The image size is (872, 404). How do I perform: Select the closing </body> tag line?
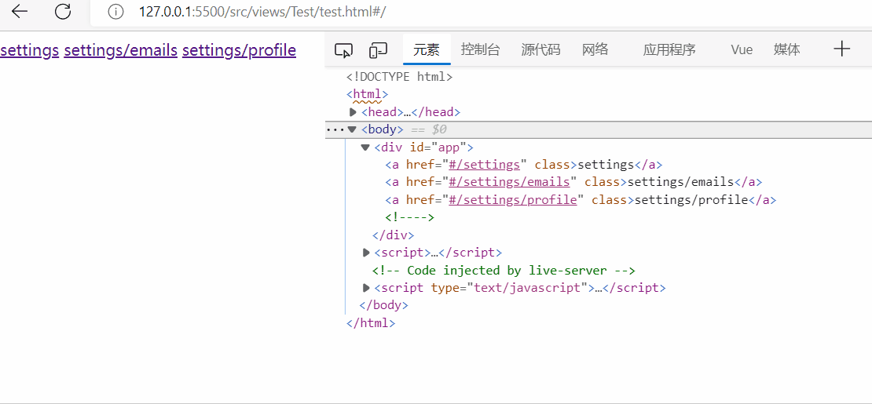click(x=383, y=305)
